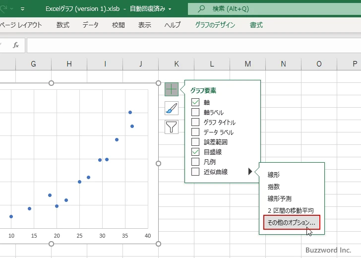Click the formula bar input field
The image size is (361, 258).
pos(193,45)
